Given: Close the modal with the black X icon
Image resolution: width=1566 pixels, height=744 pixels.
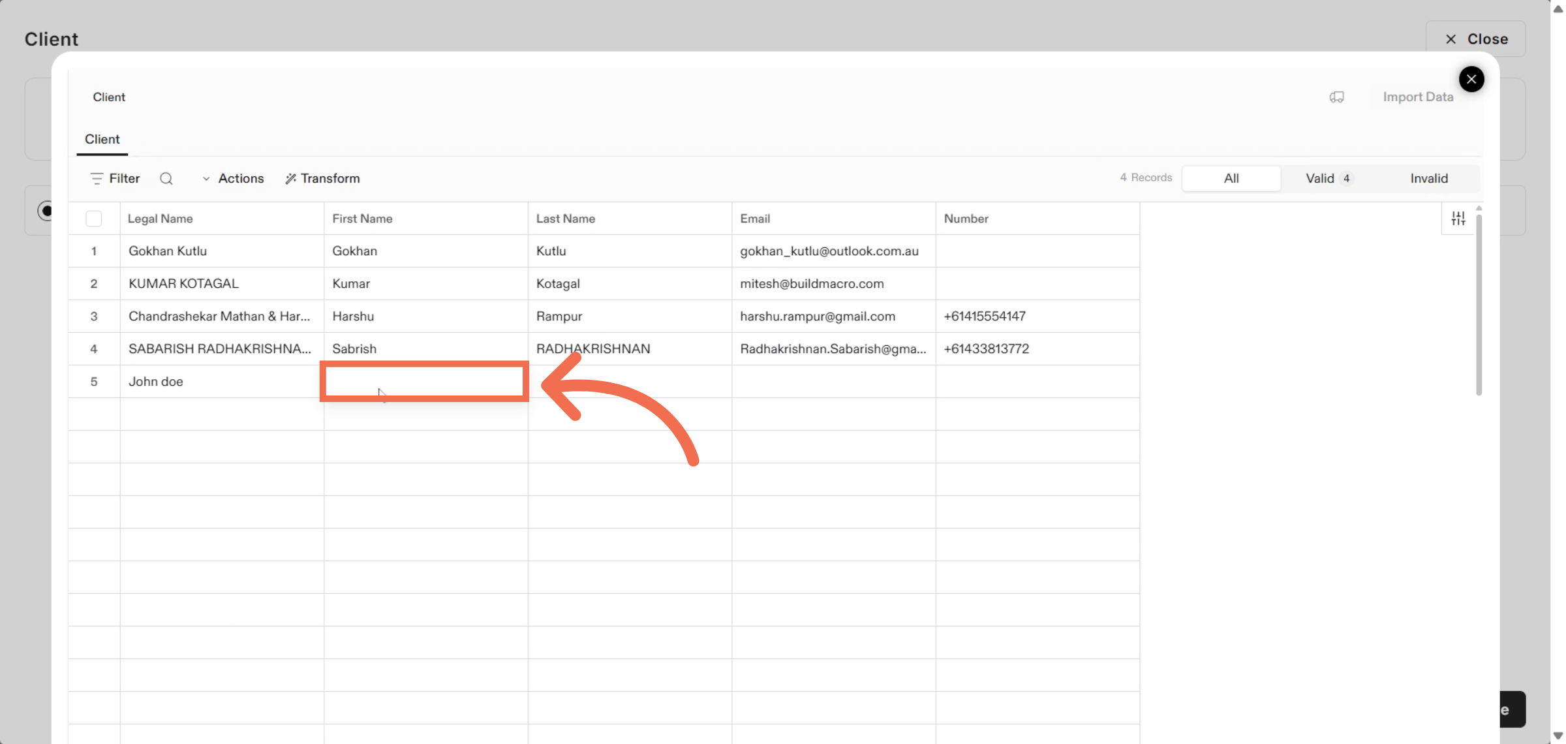Looking at the screenshot, I should pos(1471,80).
